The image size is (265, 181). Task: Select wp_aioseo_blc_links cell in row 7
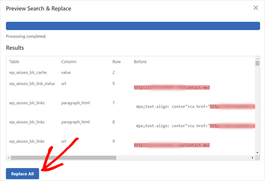[26, 103]
